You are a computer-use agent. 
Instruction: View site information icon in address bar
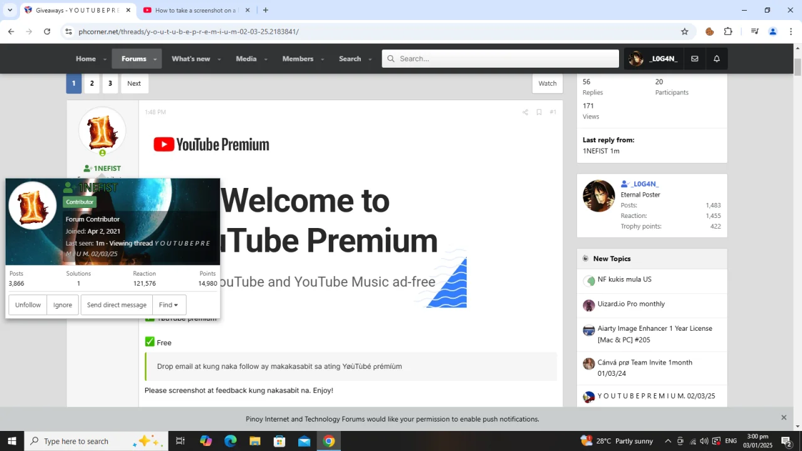(68, 31)
